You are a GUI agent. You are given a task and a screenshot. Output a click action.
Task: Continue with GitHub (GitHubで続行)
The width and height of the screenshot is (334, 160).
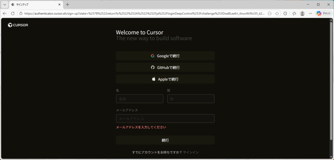tap(165, 68)
